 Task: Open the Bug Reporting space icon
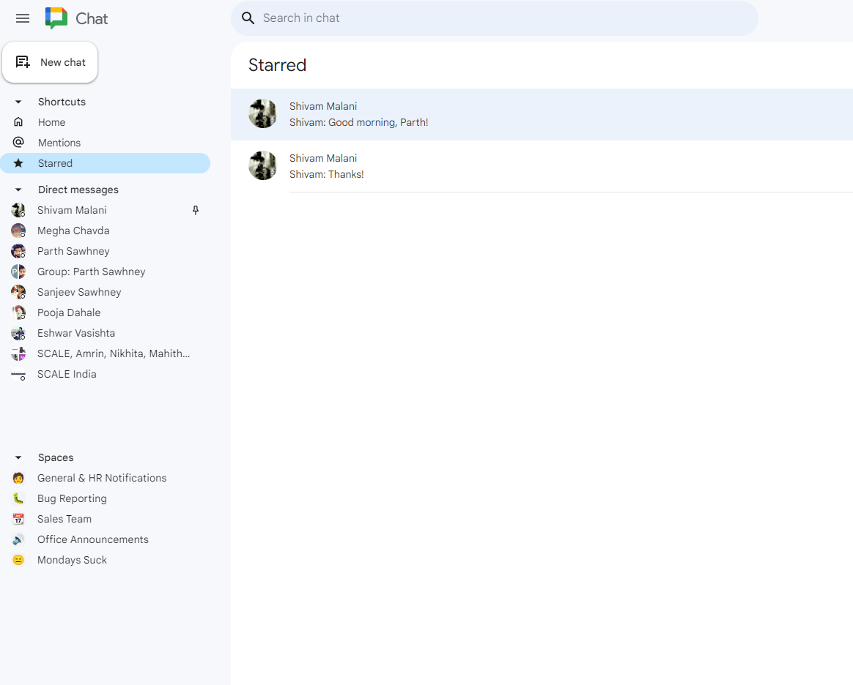point(18,498)
